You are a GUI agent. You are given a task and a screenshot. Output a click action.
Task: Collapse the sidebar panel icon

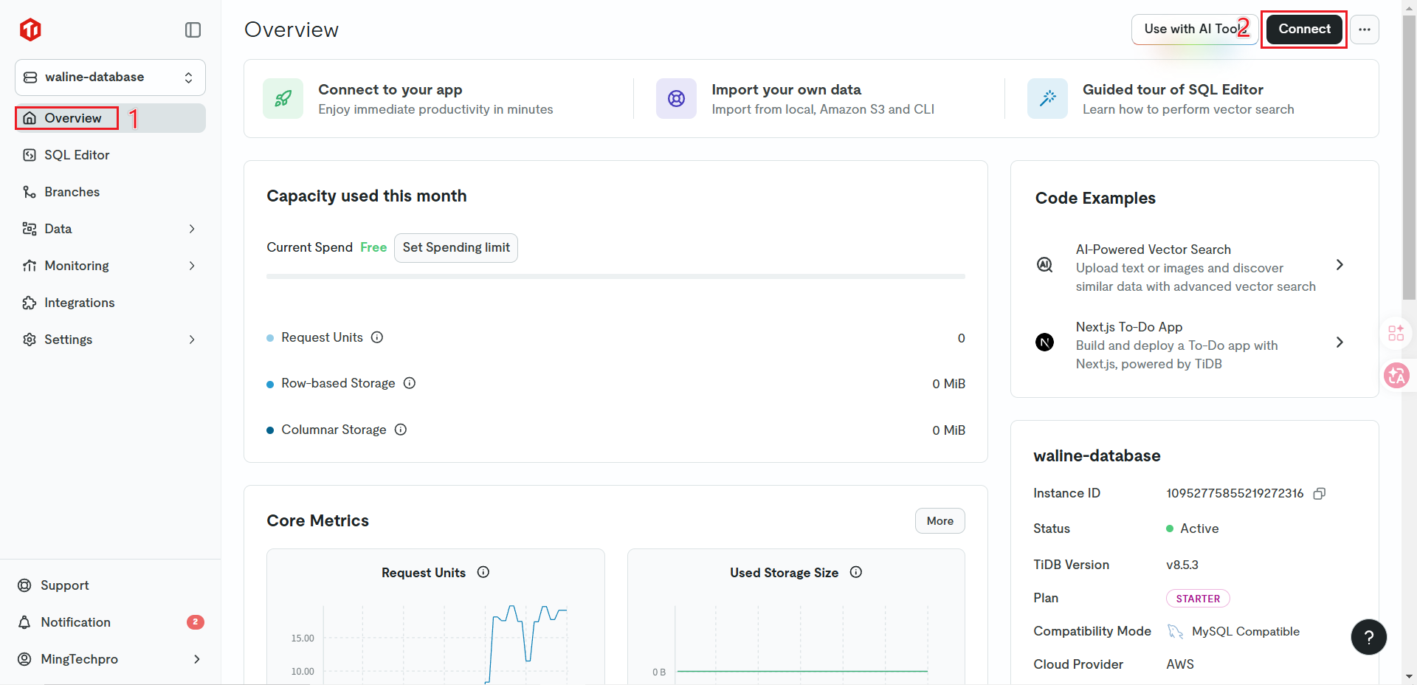point(193,30)
